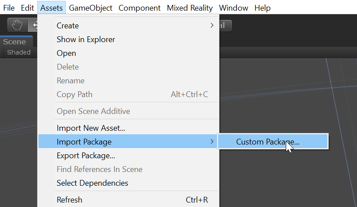
Task: Open the Shaded draw mode dropdown
Action: 19,52
